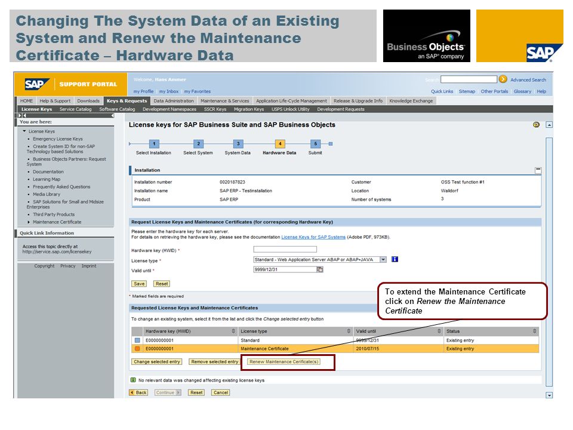The height and width of the screenshot is (430, 573).
Task: Open the Development Requests submenu
Action: click(341, 109)
